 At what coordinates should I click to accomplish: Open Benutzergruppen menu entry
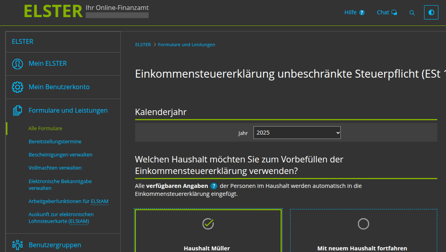click(x=55, y=245)
